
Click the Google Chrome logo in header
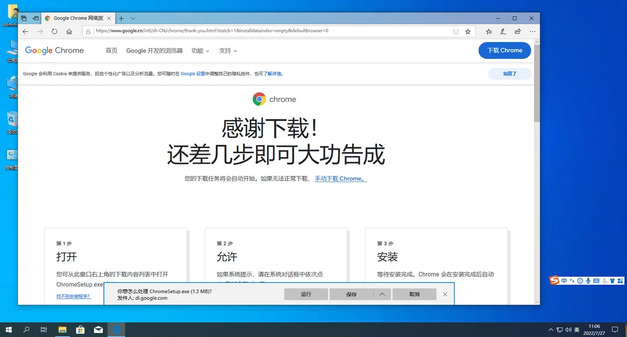point(54,51)
